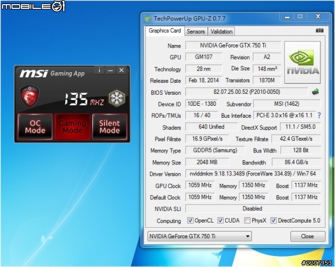
Task: Click the Memory Type GDDR5 (Samsung) field
Action: 215,150
